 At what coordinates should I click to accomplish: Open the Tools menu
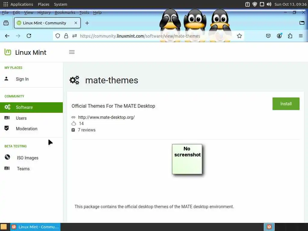point(84,12)
